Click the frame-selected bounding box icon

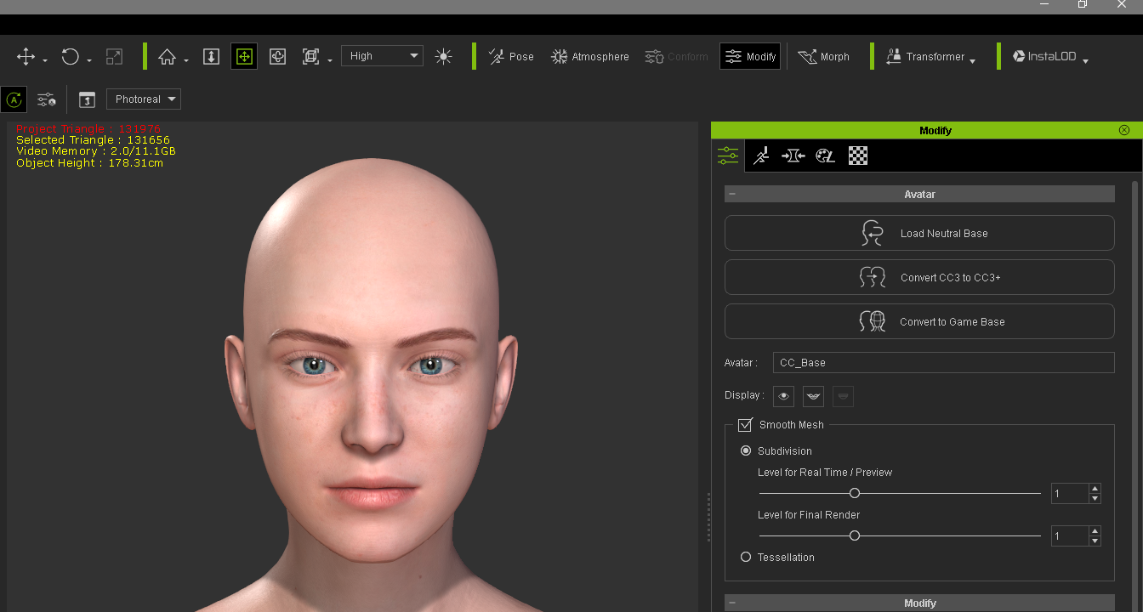[x=310, y=57]
